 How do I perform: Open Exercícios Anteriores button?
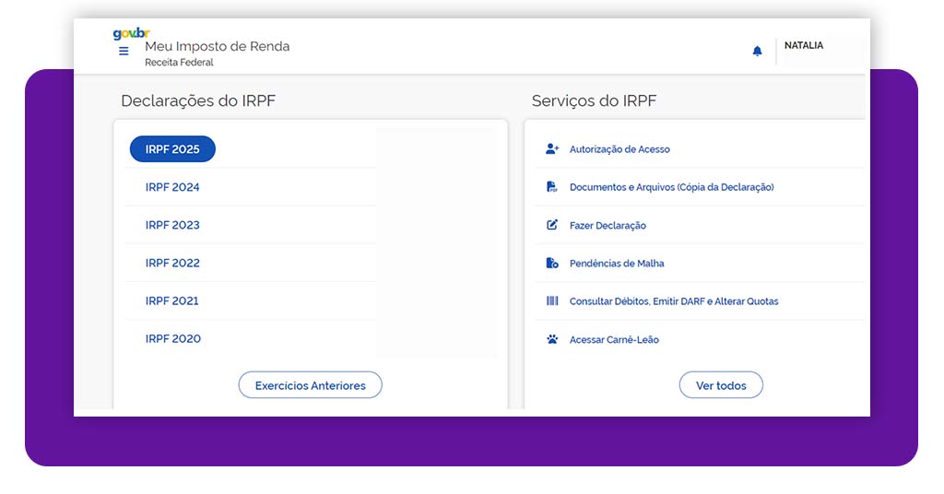tap(310, 385)
